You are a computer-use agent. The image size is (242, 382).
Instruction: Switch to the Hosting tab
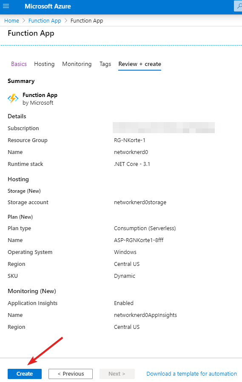coord(44,64)
